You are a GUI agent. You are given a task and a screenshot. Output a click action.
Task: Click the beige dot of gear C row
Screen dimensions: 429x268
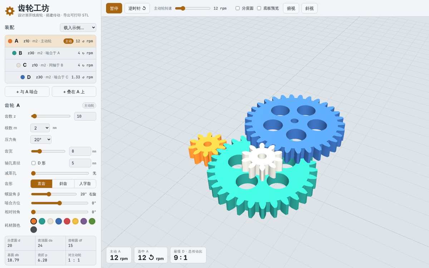(18, 65)
